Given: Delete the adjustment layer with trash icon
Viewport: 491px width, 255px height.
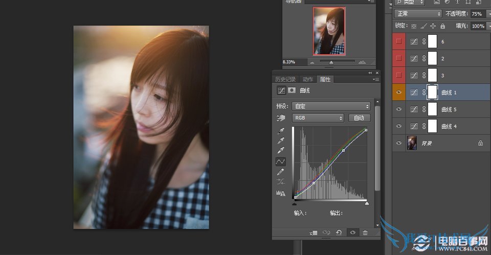Looking at the screenshot, I should 365,233.
